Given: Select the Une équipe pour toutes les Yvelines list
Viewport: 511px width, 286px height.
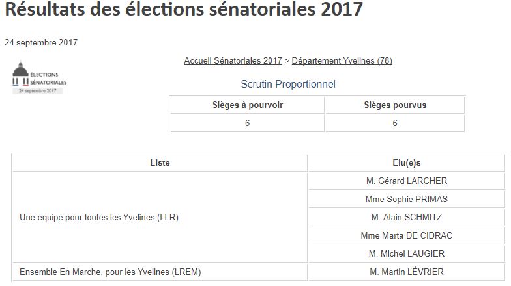Looking at the screenshot, I should click(99, 218).
